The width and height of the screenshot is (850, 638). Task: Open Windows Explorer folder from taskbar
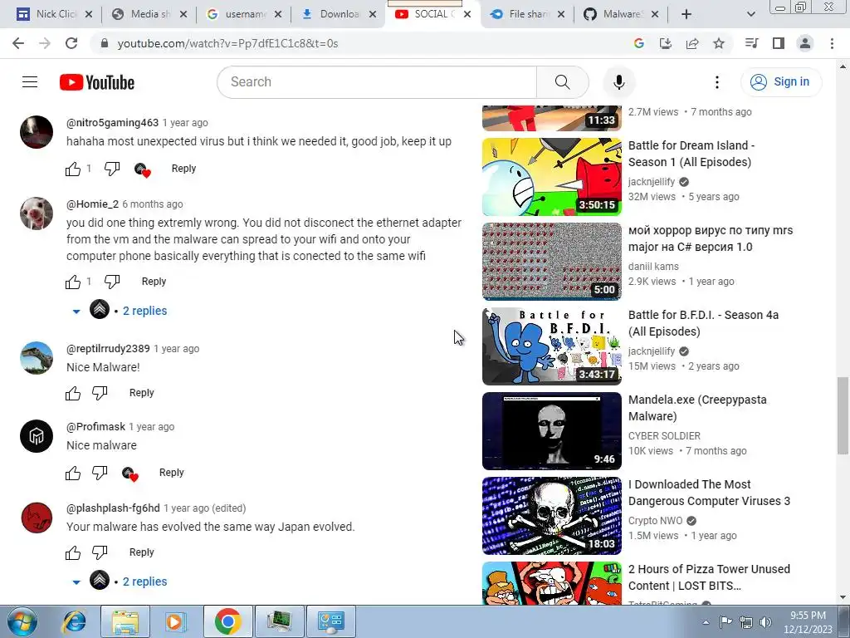tap(125, 621)
